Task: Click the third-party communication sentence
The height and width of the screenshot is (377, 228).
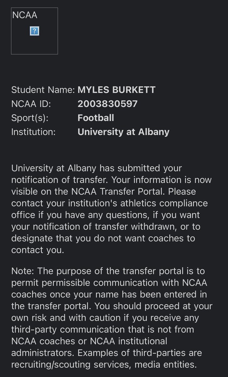Action: tap(103, 329)
